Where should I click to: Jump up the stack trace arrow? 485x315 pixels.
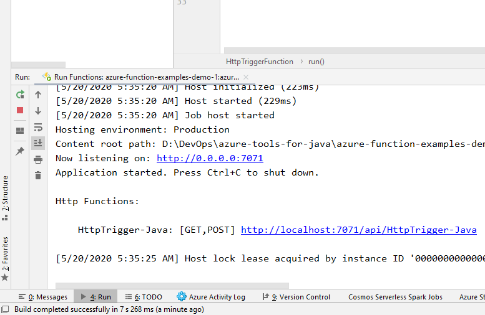click(38, 95)
